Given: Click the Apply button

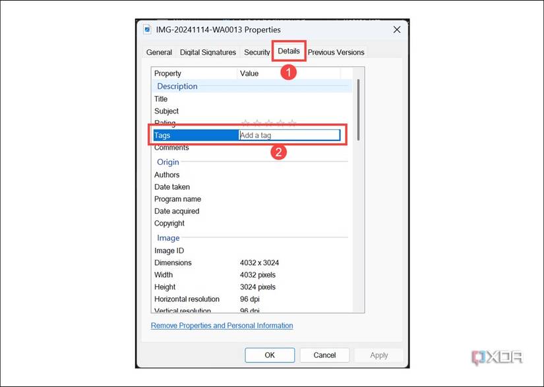Looking at the screenshot, I should coord(379,355).
